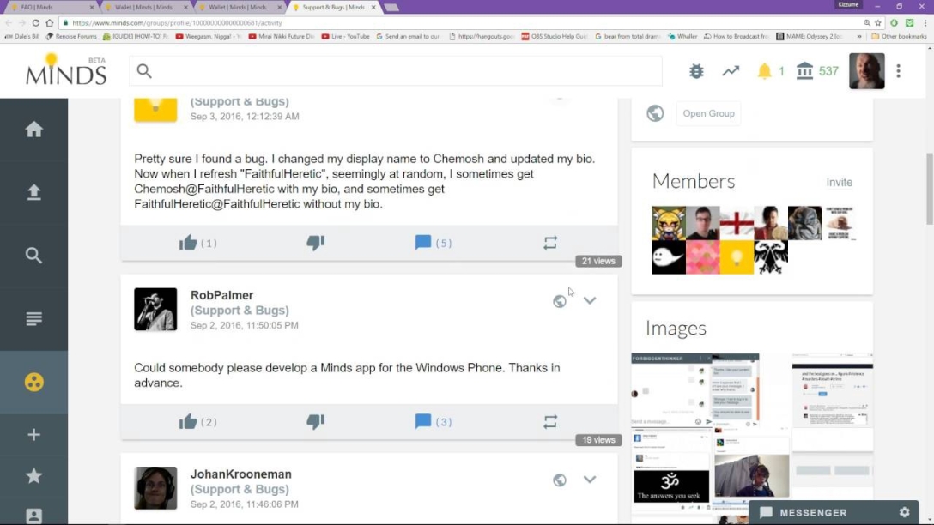Open notifications bell icon

click(764, 71)
